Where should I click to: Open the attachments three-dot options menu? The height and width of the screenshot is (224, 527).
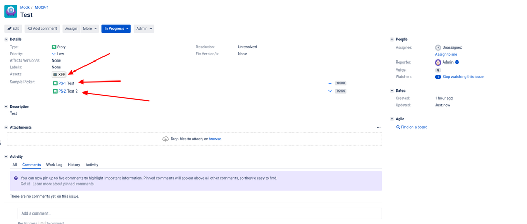pyautogui.click(x=379, y=128)
